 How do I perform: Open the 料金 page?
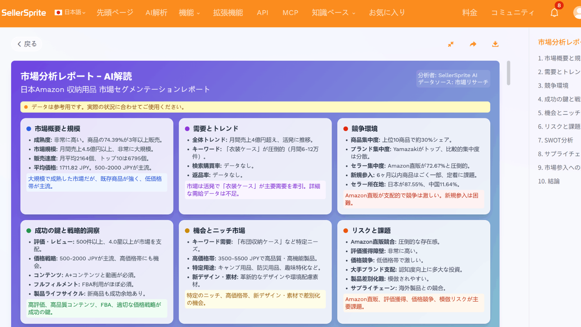pos(469,13)
